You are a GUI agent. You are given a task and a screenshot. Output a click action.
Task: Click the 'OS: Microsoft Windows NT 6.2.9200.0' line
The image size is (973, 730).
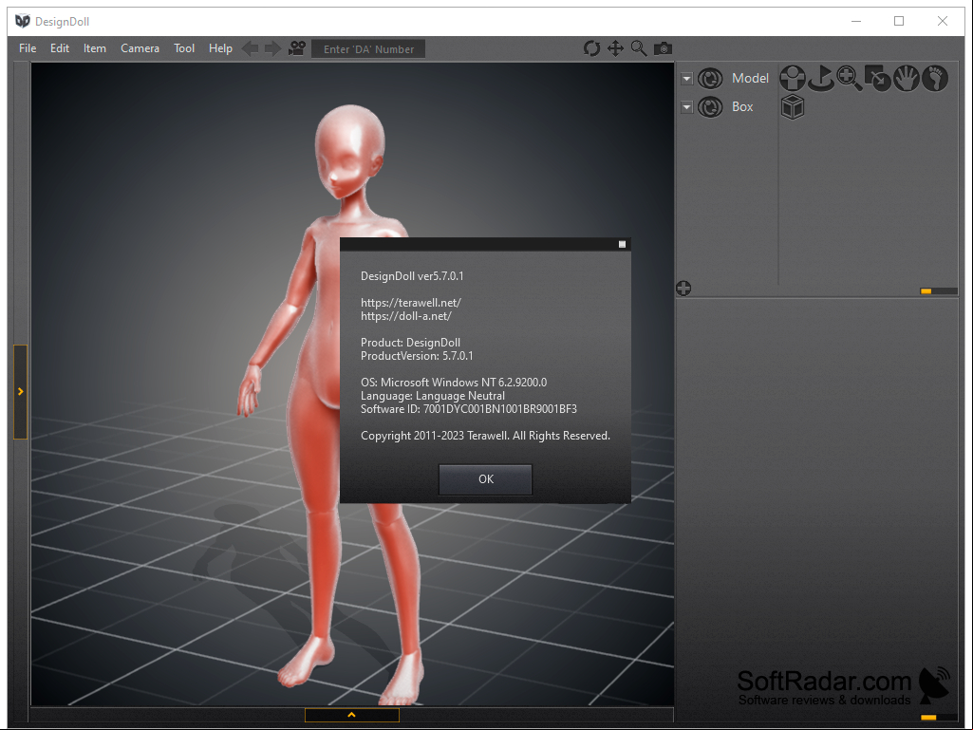[x=454, y=383]
